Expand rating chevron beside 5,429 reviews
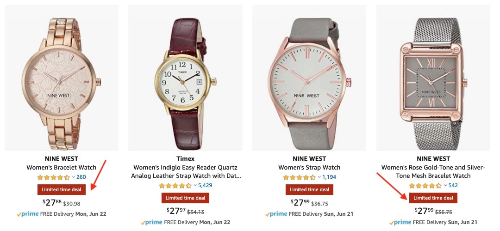 point(195,186)
